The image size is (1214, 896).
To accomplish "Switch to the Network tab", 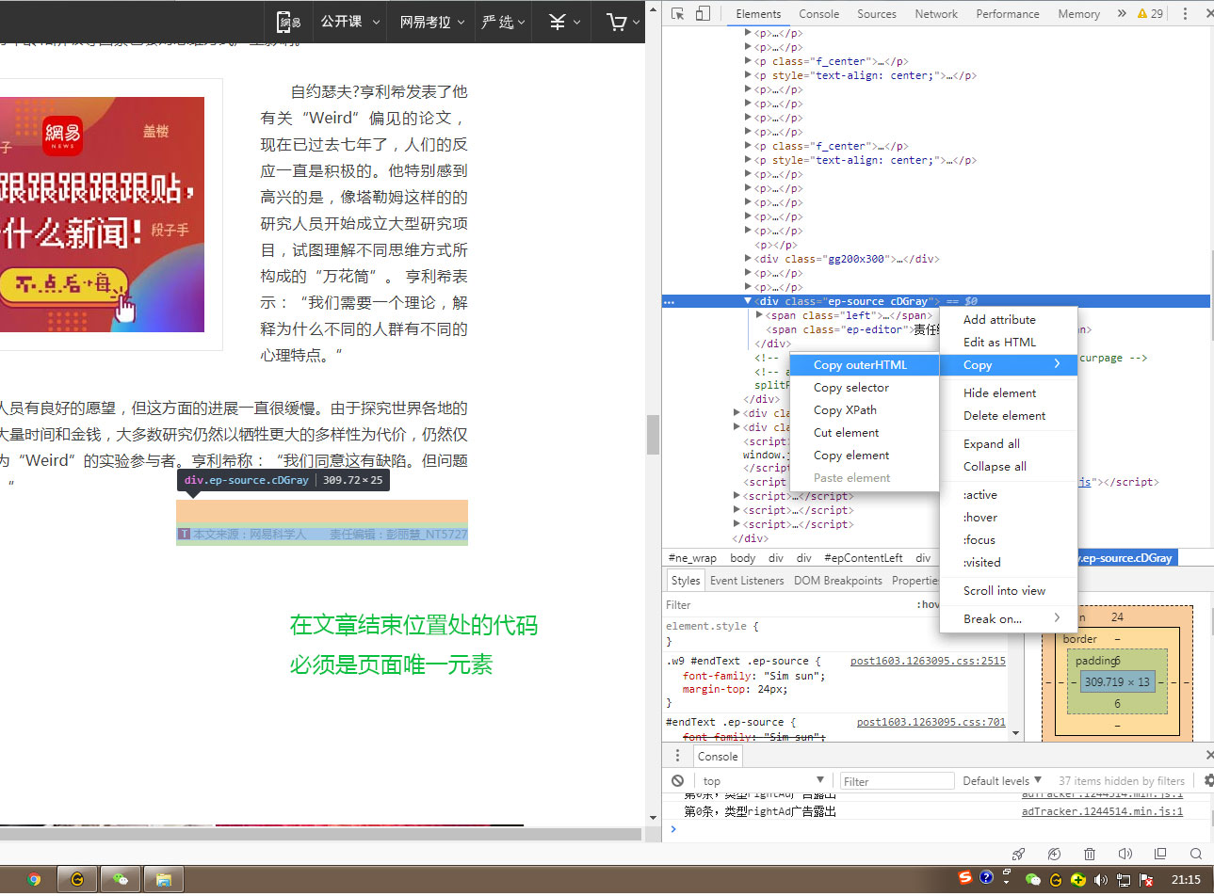I will pos(935,14).
